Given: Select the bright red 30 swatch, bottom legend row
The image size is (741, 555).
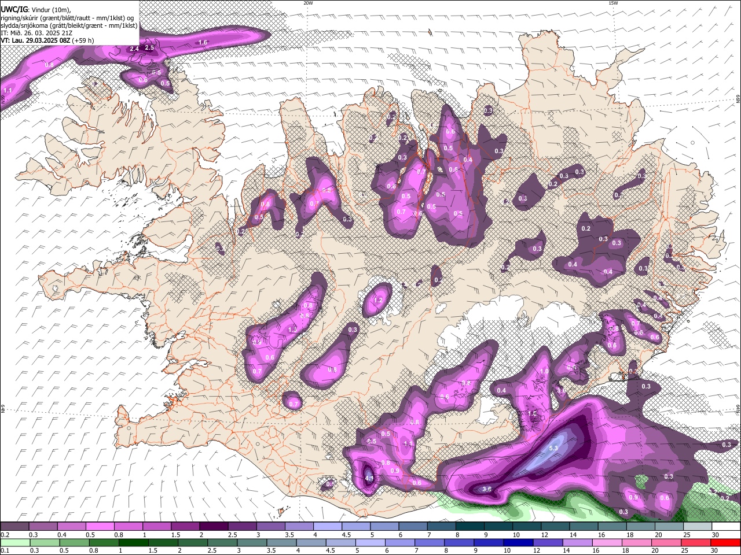Looking at the screenshot, I should (727, 542).
